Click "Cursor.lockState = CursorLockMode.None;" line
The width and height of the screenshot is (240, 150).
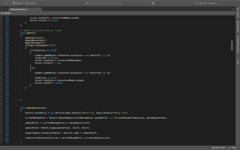pos(58,60)
